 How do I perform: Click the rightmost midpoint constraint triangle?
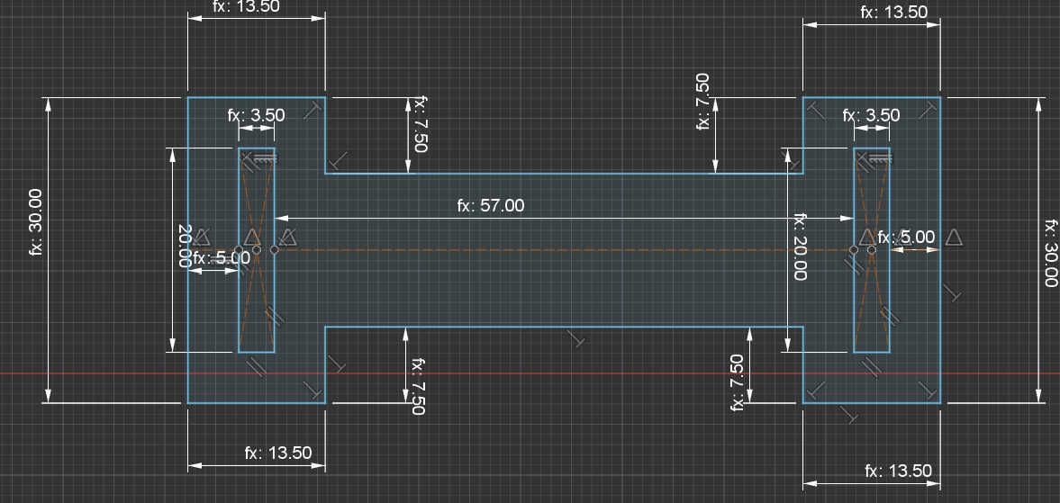(954, 237)
